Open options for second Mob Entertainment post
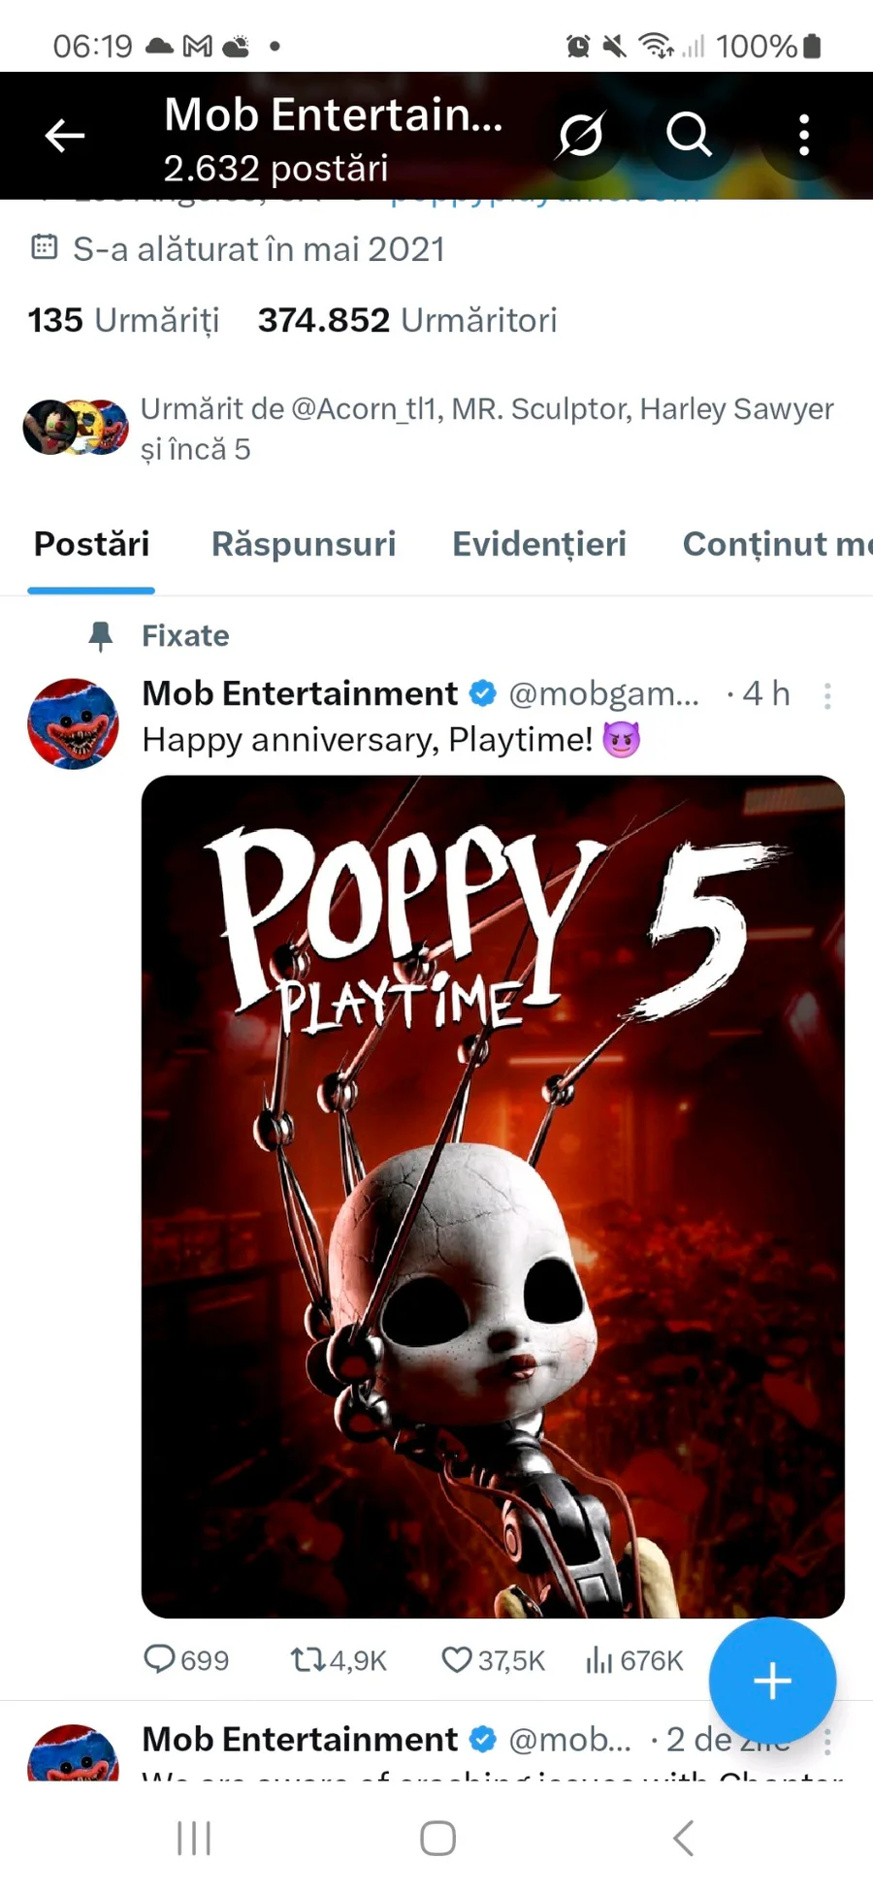 (827, 1743)
